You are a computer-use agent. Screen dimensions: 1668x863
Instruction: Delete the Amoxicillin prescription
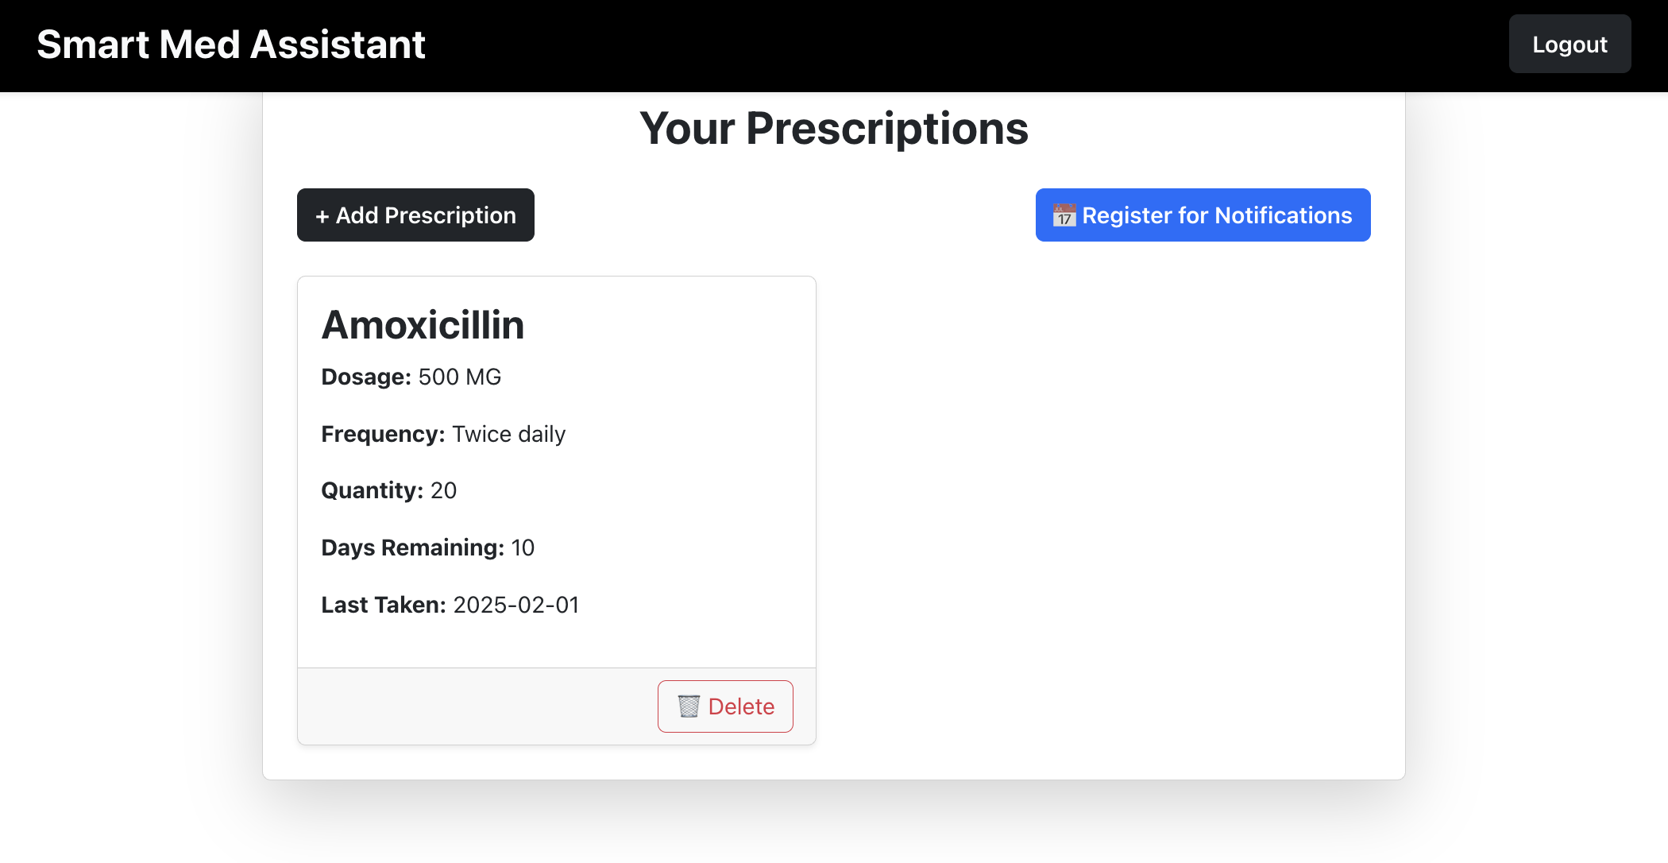[724, 706]
